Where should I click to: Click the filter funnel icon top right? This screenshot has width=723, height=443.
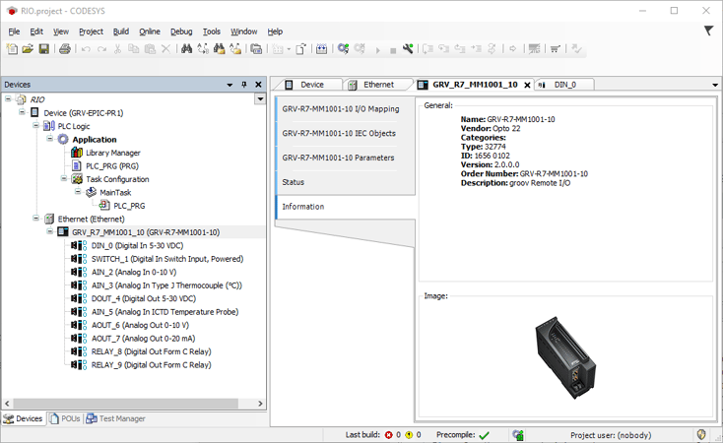[x=708, y=32]
